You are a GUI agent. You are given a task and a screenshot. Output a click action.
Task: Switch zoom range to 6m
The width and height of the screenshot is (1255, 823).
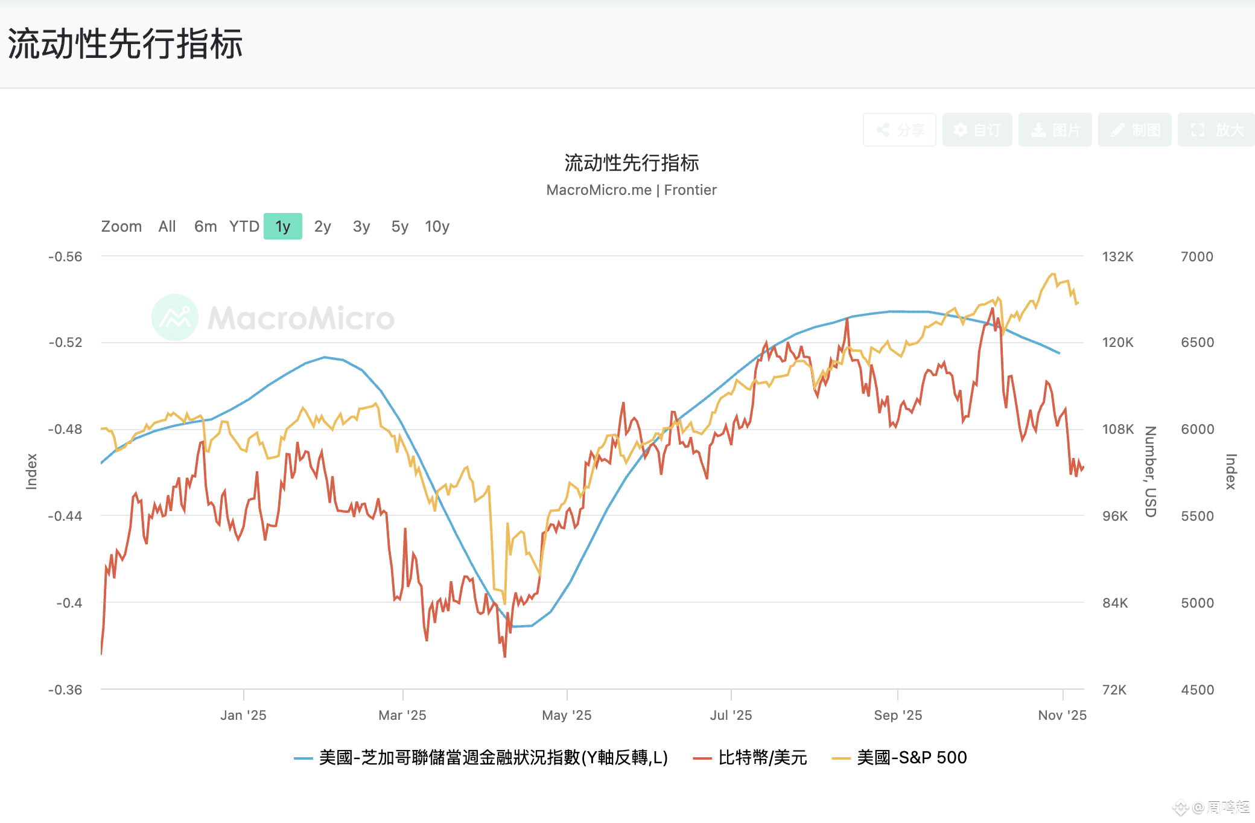point(205,226)
